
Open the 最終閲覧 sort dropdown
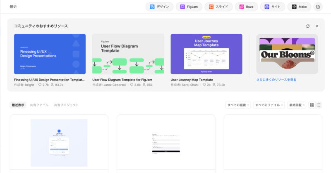click(x=297, y=105)
